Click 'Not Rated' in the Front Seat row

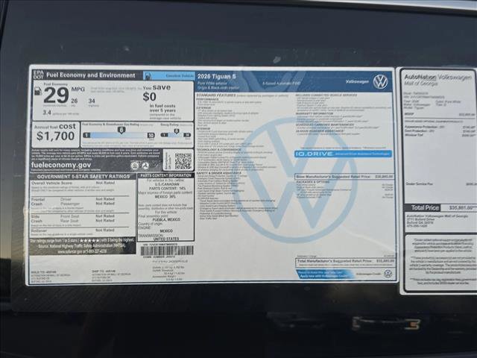point(105,216)
